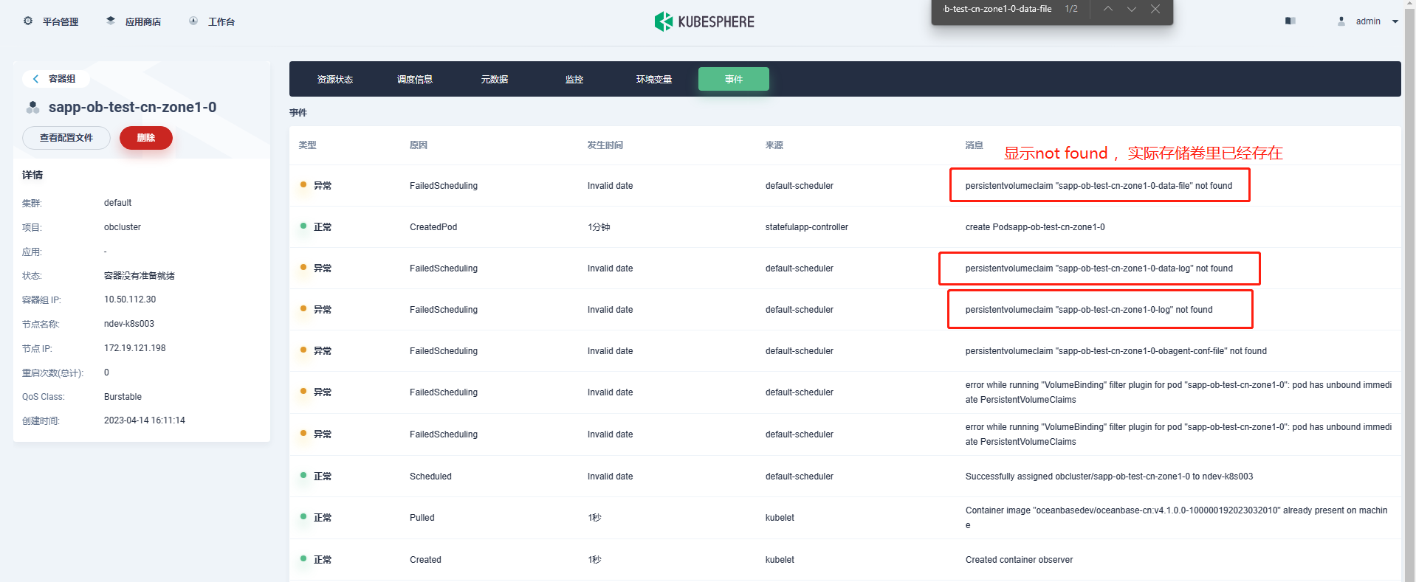Click the platform management gear icon
Viewport: 1416px width, 582px height.
point(28,21)
